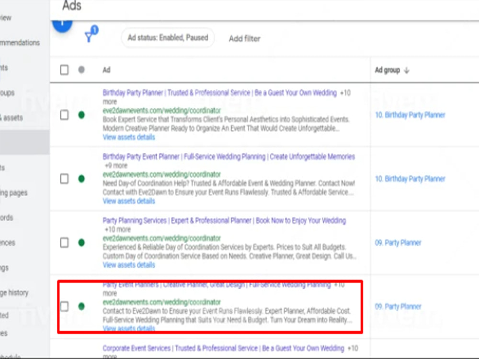The image size is (479, 359).
Task: Open Ads & assets in left sidebar
Action: point(11,118)
